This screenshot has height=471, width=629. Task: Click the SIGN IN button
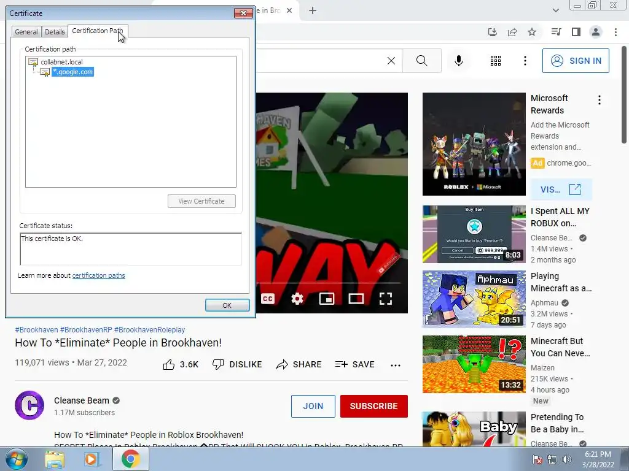(x=576, y=61)
